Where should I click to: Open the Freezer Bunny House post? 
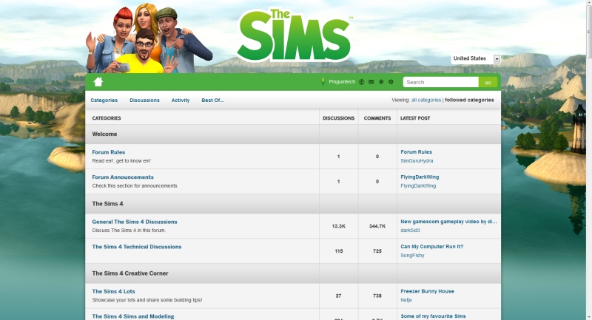click(428, 291)
